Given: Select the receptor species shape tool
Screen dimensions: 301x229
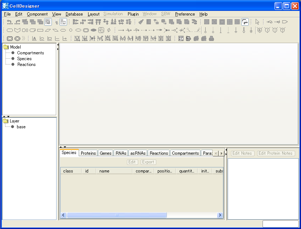Looking at the screenshot, I should coord(17,30).
